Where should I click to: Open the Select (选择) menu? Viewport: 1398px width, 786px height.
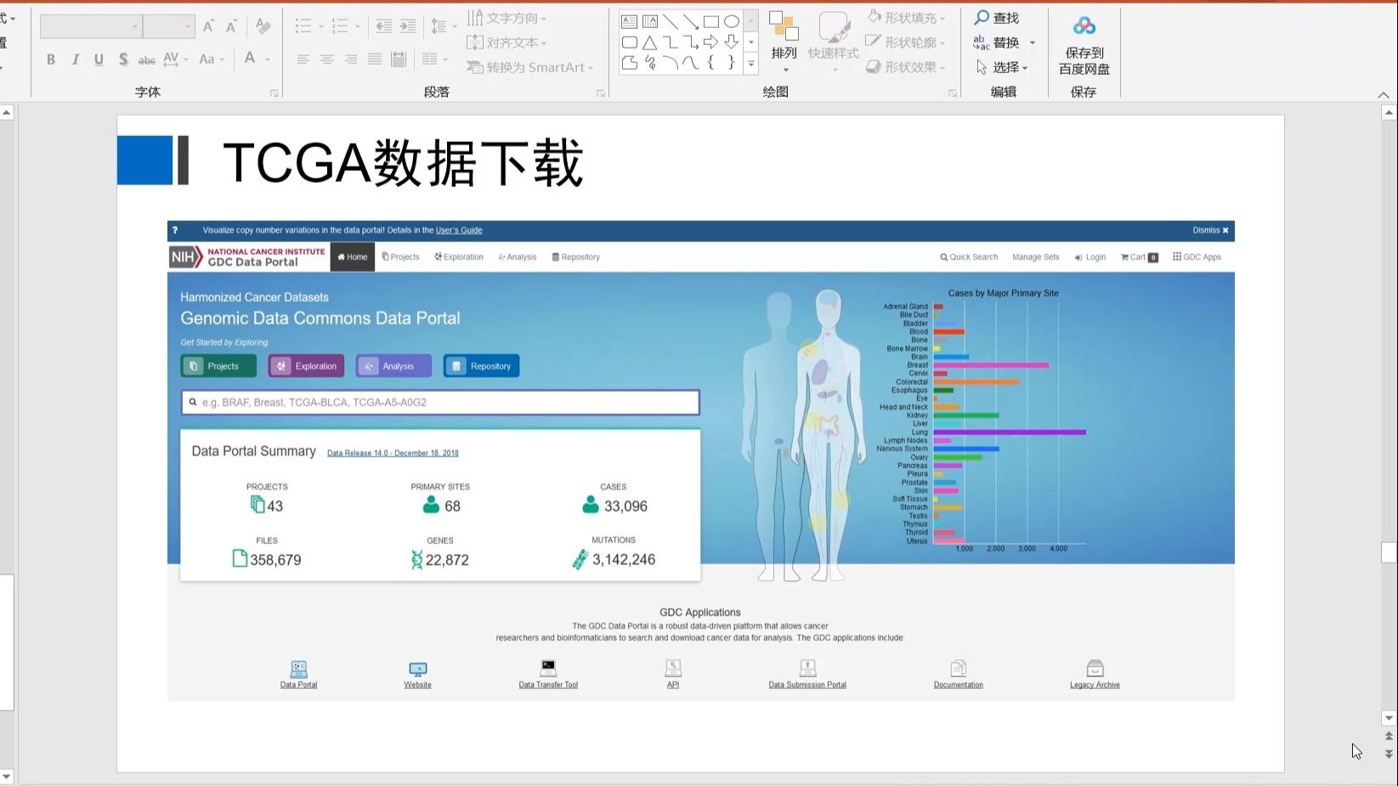(1003, 67)
